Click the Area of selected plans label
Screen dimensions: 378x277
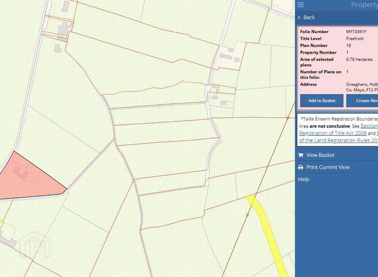pyautogui.click(x=317, y=62)
